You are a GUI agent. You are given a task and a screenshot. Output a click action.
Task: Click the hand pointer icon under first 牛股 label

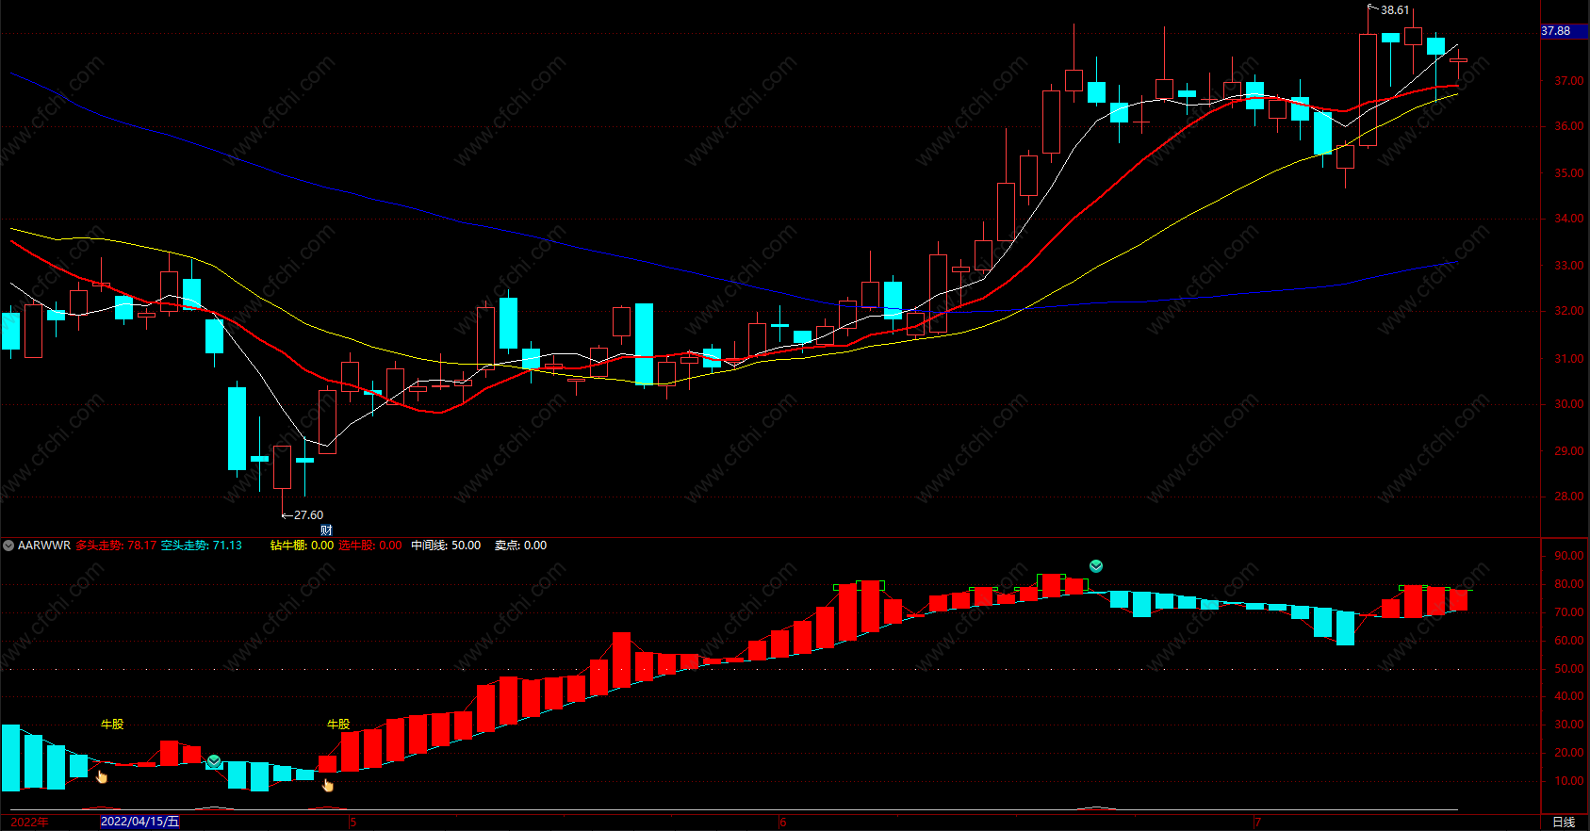[x=102, y=776]
